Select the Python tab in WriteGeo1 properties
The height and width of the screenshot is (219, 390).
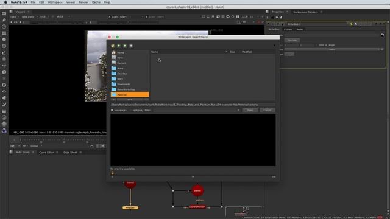[288, 29]
